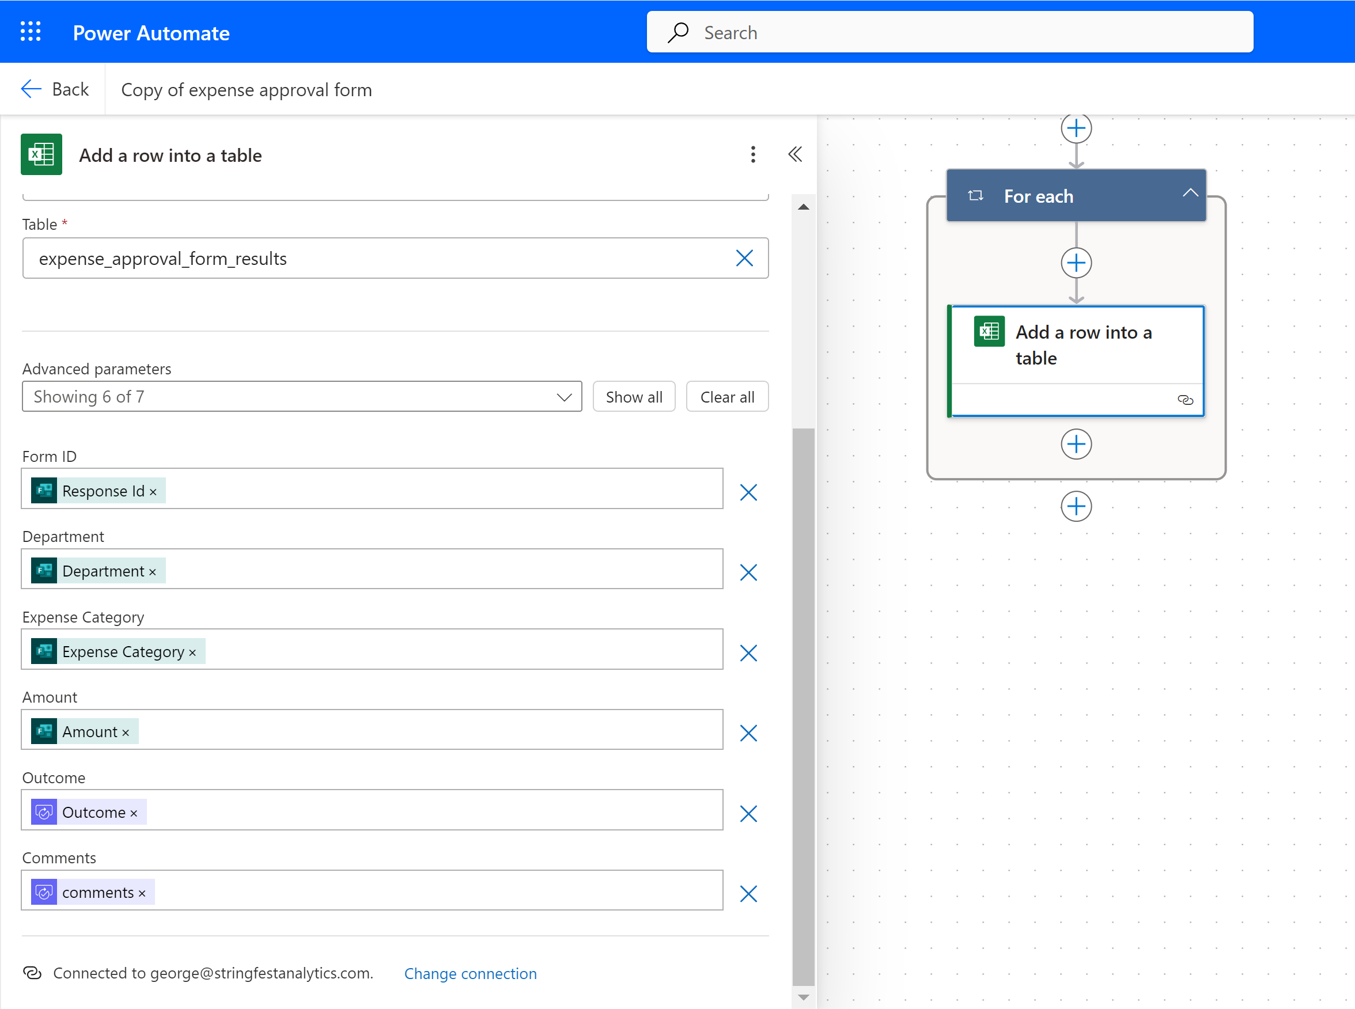Image resolution: width=1355 pixels, height=1009 pixels.
Task: Click the plus button below For each
Action: 1076,506
